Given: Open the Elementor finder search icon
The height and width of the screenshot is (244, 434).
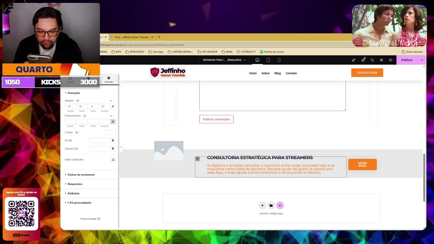Looking at the screenshot, I should click(x=372, y=60).
